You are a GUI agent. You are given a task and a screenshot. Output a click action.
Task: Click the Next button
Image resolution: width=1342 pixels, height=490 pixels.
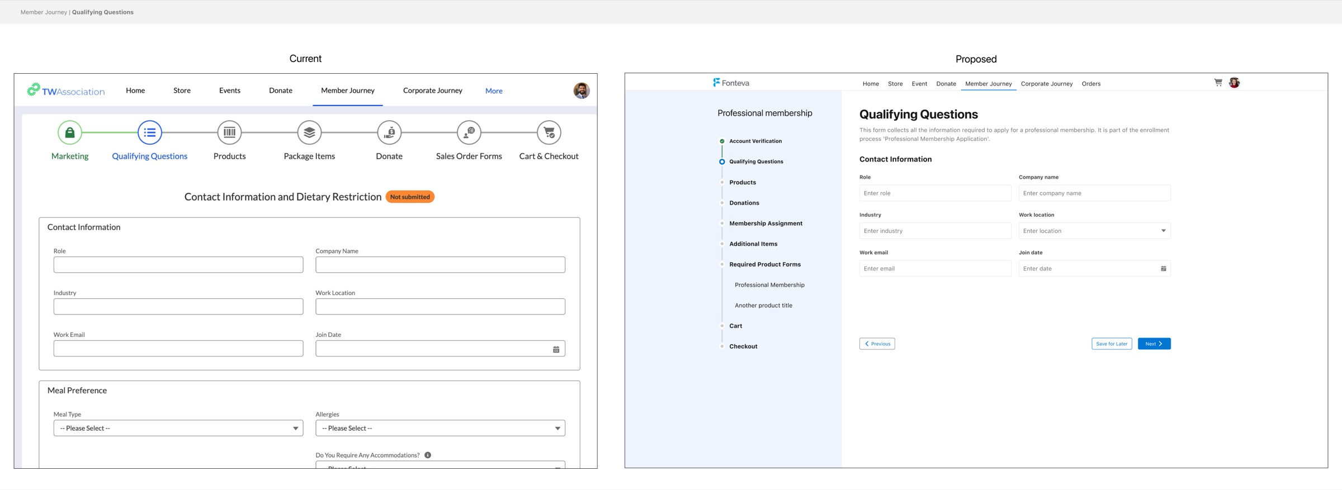click(x=1154, y=344)
